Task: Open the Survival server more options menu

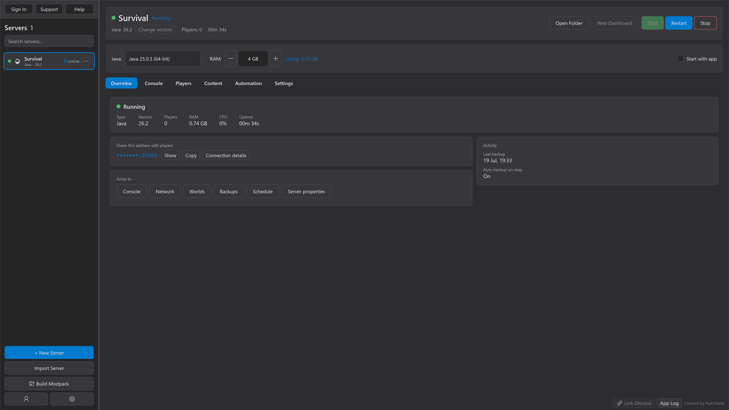Action: click(x=86, y=61)
